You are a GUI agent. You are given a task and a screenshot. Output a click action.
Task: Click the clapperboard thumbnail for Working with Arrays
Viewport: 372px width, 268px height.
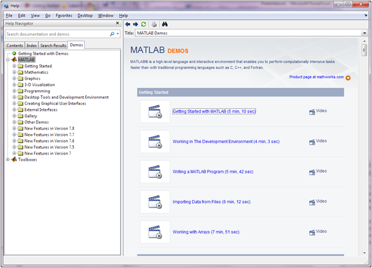click(x=155, y=232)
